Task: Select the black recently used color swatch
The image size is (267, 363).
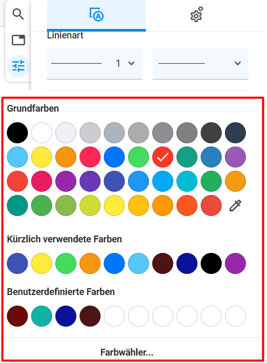Action: [211, 263]
